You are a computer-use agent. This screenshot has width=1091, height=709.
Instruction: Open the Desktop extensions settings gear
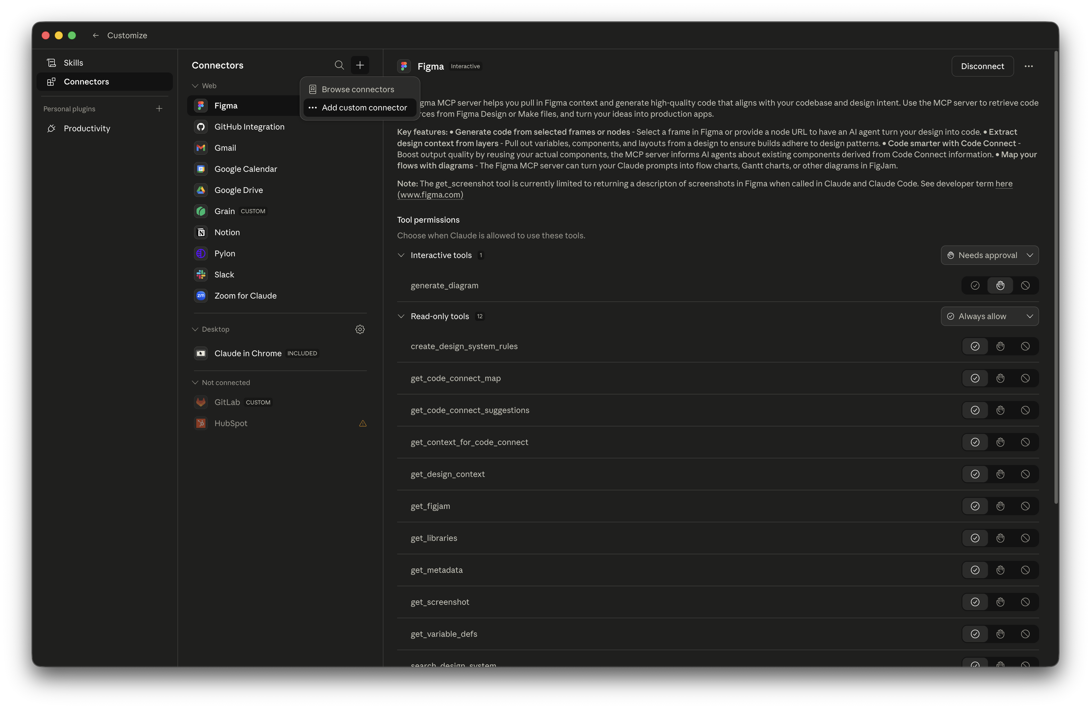click(x=360, y=329)
